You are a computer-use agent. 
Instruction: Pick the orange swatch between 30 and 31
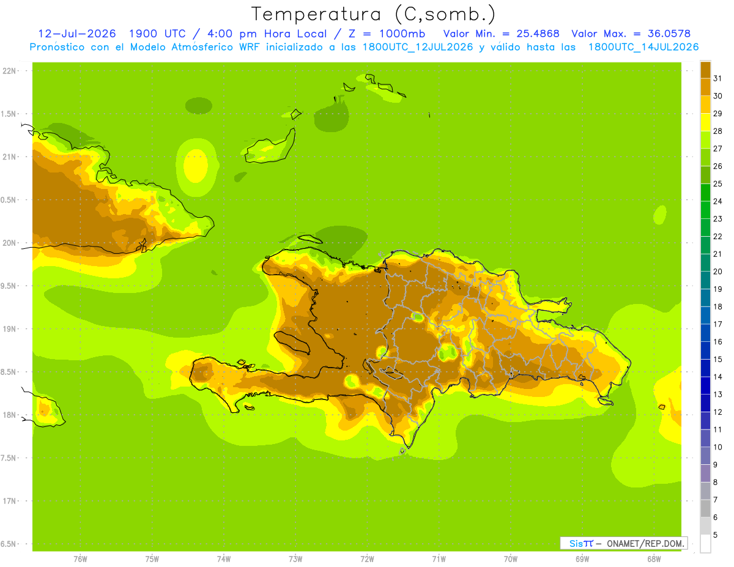[x=705, y=87]
